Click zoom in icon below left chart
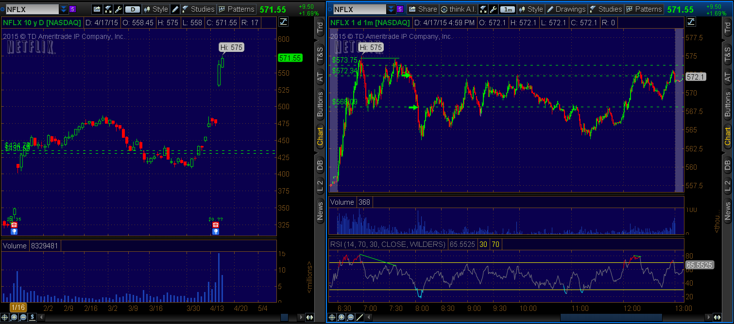 (x=15, y=317)
